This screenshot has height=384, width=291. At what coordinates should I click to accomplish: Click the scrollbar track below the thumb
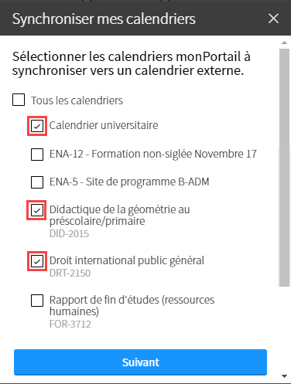click(x=284, y=329)
